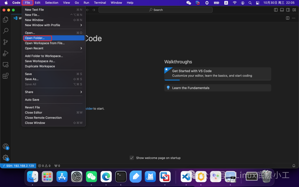Choose Close Window menu entry
The height and width of the screenshot is (187, 299).
[x=54, y=123]
